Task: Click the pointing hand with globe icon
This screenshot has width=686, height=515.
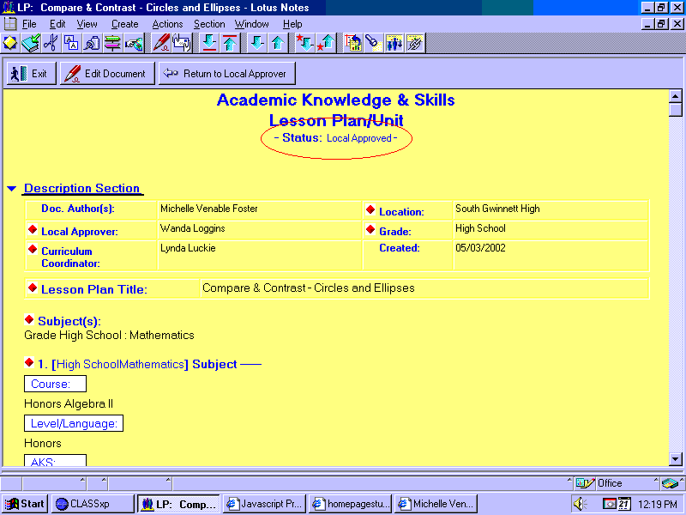Action: pyautogui.click(x=134, y=43)
